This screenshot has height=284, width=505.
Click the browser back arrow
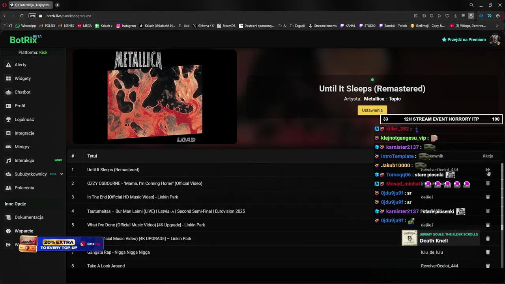pos(4,16)
